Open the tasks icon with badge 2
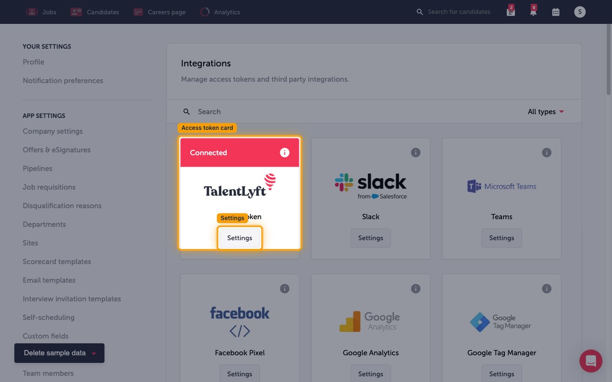The height and width of the screenshot is (382, 612). pos(511,11)
